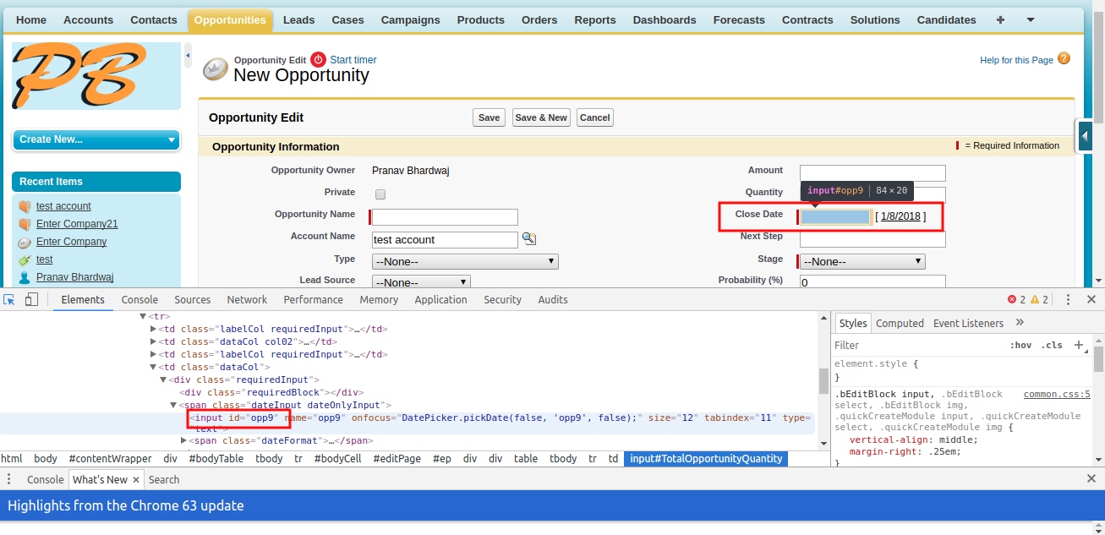Click the 1/8/2018 date link
The image size is (1105, 535).
[900, 216]
